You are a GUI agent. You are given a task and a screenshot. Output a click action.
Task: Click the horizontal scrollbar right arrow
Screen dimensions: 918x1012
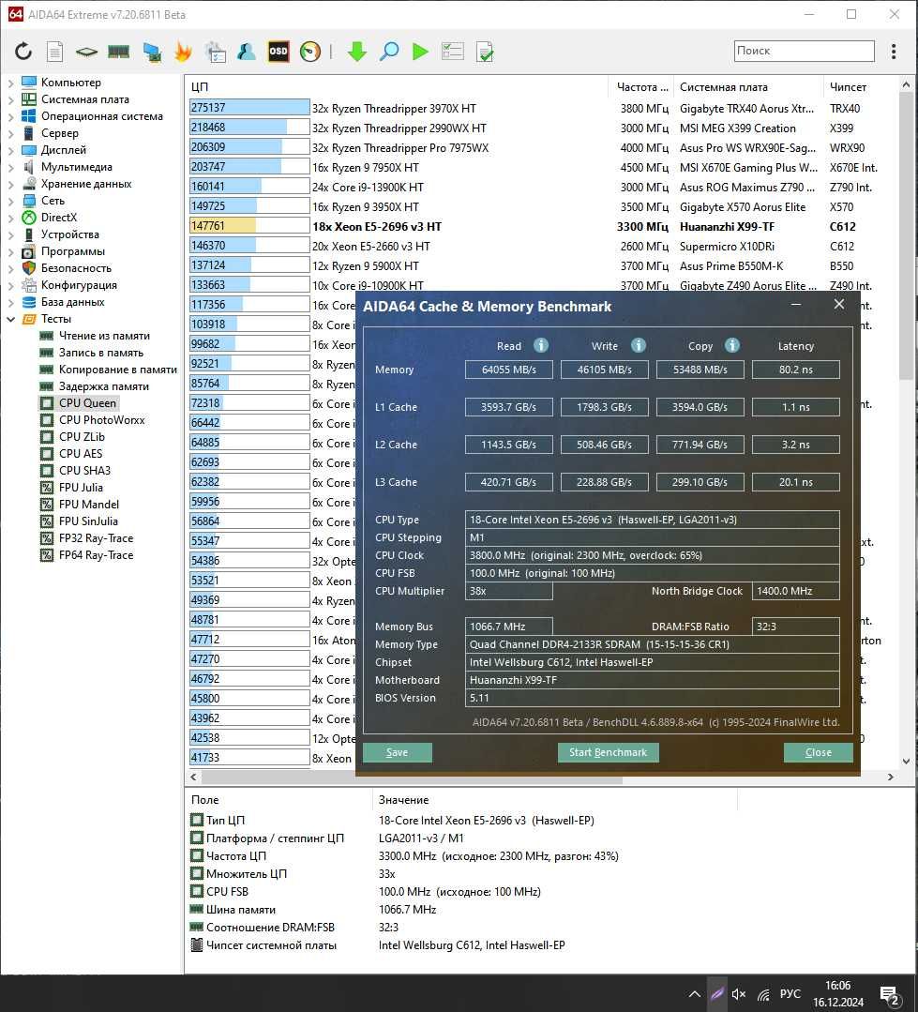pos(890,778)
